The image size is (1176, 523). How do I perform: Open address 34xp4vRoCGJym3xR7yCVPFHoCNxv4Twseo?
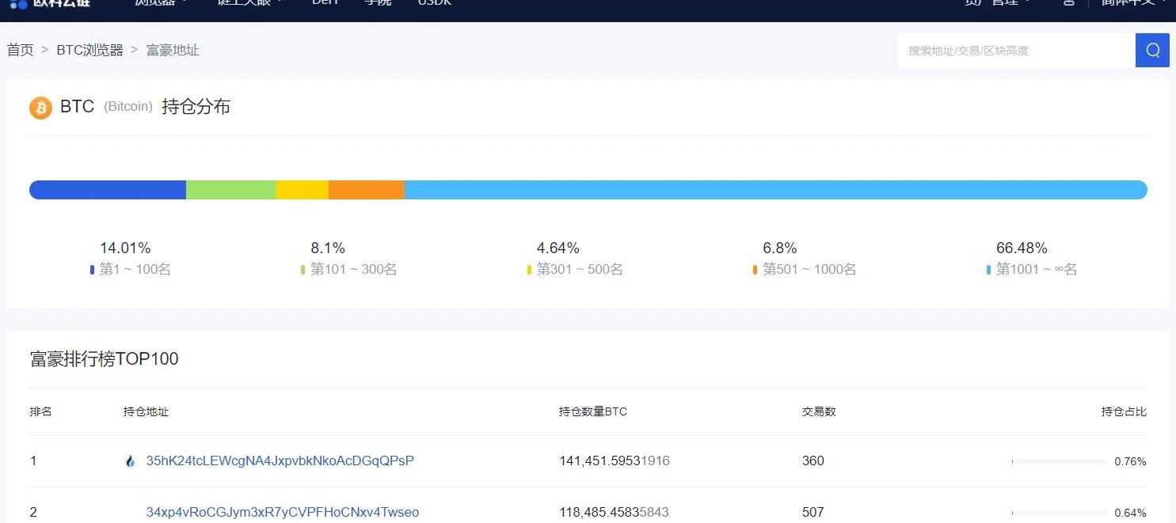tap(282, 513)
